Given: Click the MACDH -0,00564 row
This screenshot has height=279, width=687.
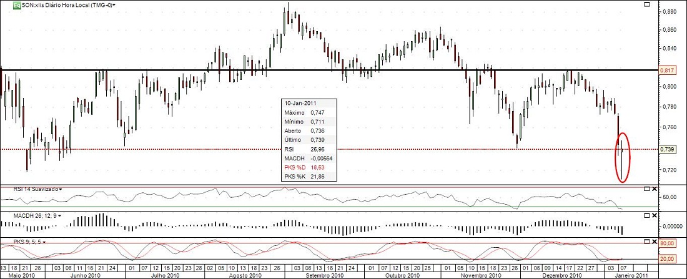Looking at the screenshot, I should (309, 158).
